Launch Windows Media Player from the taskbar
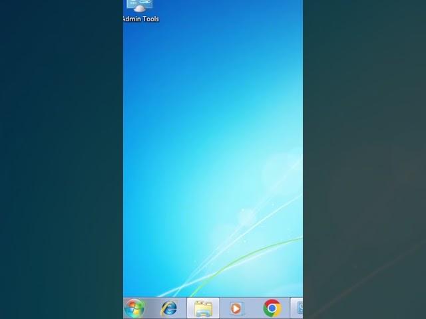Image resolution: width=426 pixels, height=319 pixels. (236, 308)
